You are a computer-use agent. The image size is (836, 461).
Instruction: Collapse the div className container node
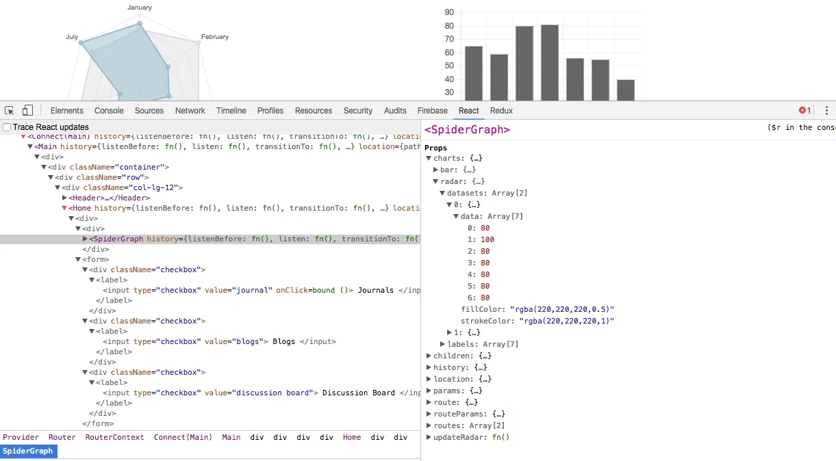tap(44, 167)
